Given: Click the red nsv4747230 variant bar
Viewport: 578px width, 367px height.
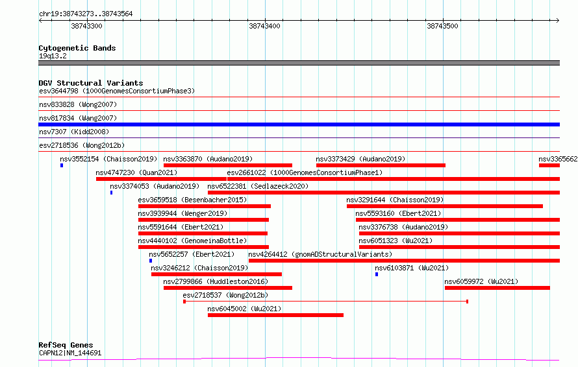Looking at the screenshot, I should click(x=161, y=179).
